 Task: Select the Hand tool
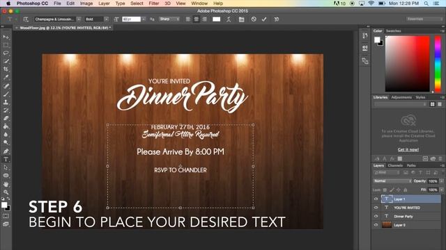6,184
